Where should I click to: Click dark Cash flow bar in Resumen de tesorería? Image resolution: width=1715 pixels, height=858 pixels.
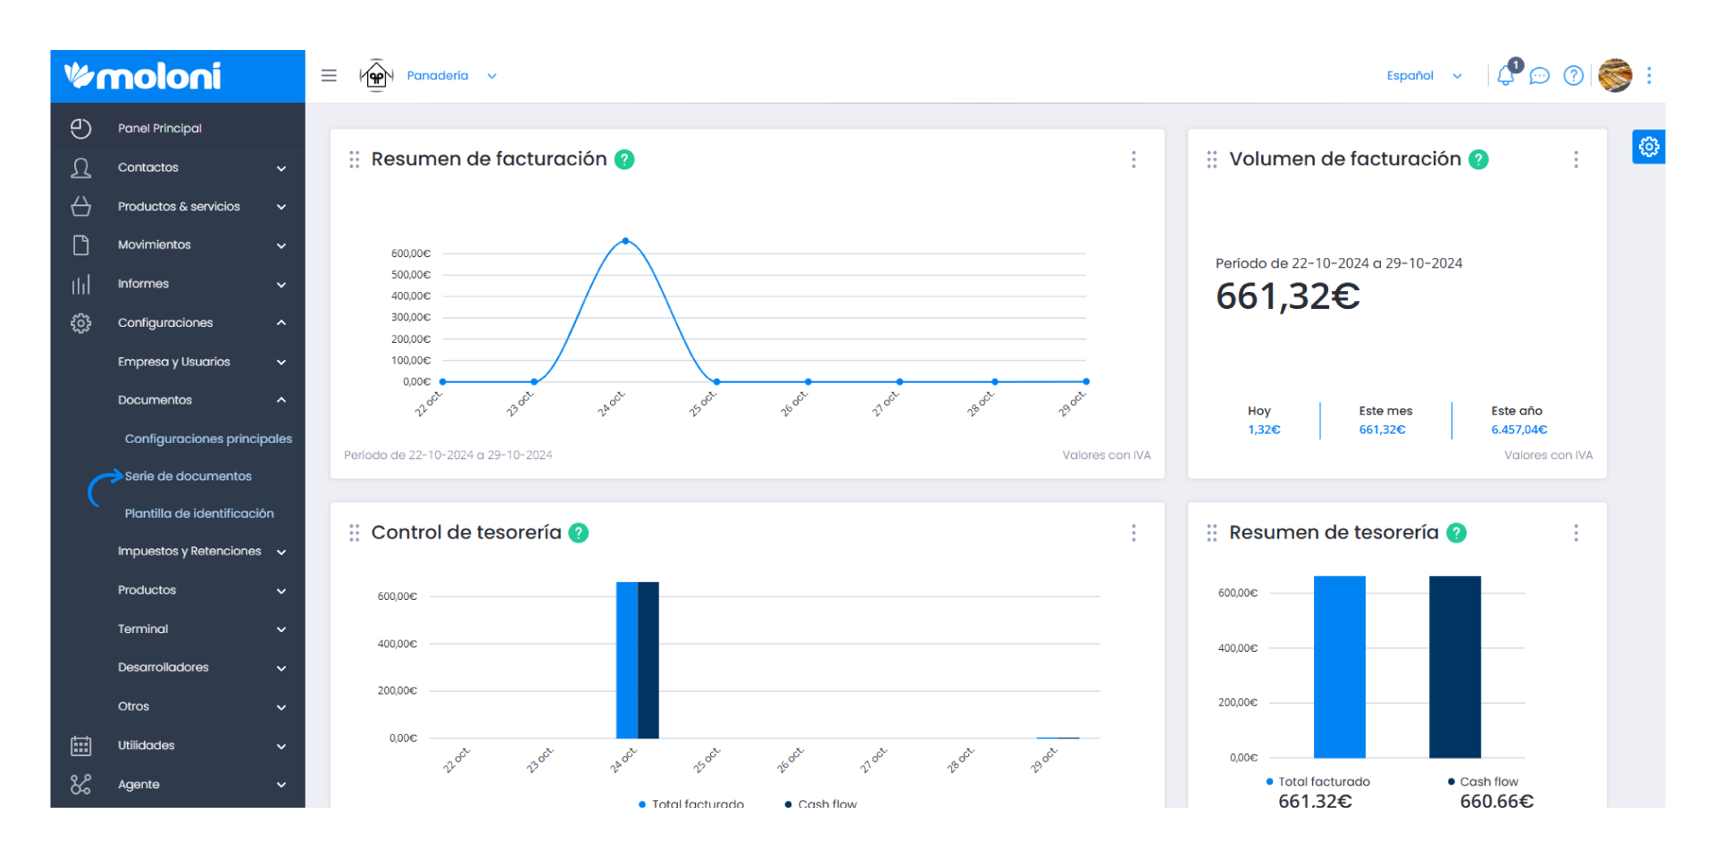[1454, 666]
